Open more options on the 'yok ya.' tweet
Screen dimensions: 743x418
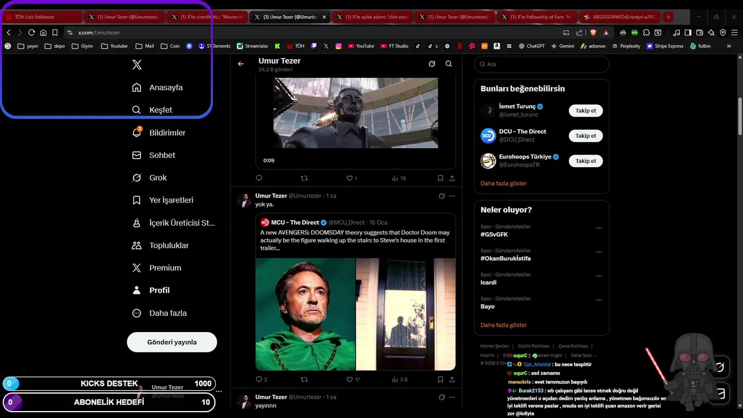[452, 196]
